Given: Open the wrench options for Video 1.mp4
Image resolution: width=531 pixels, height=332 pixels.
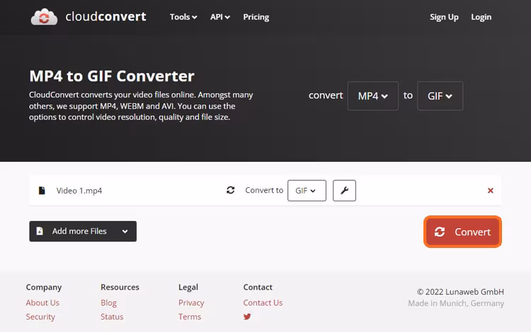Looking at the screenshot, I should pyautogui.click(x=344, y=191).
